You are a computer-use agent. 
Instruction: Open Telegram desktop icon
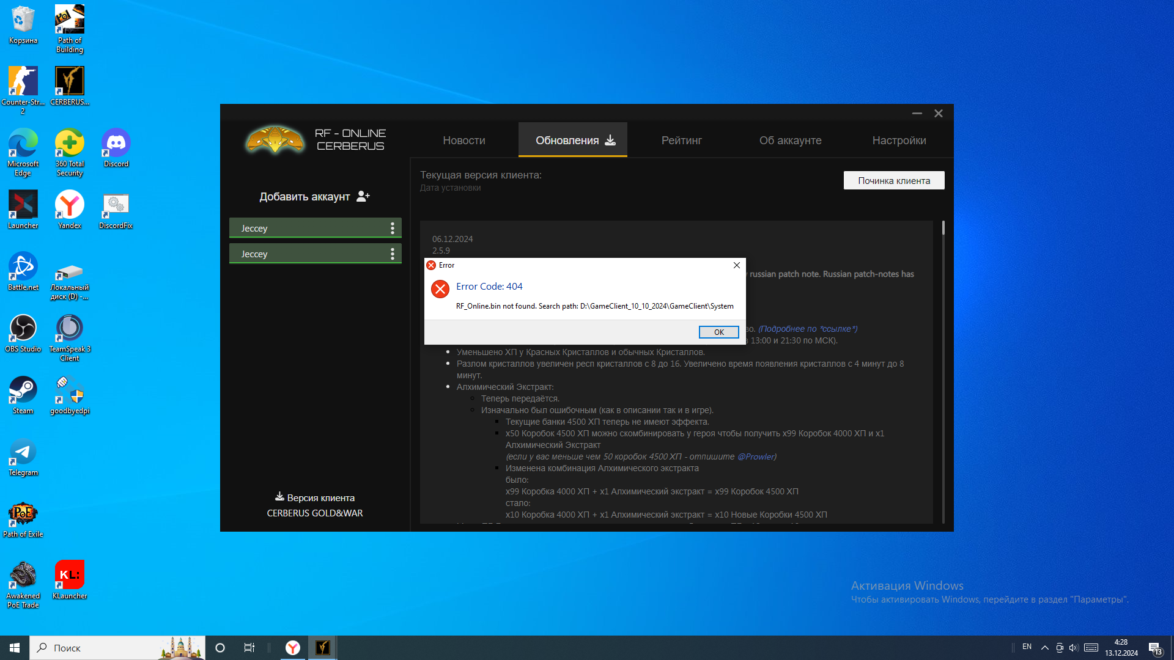(x=23, y=457)
